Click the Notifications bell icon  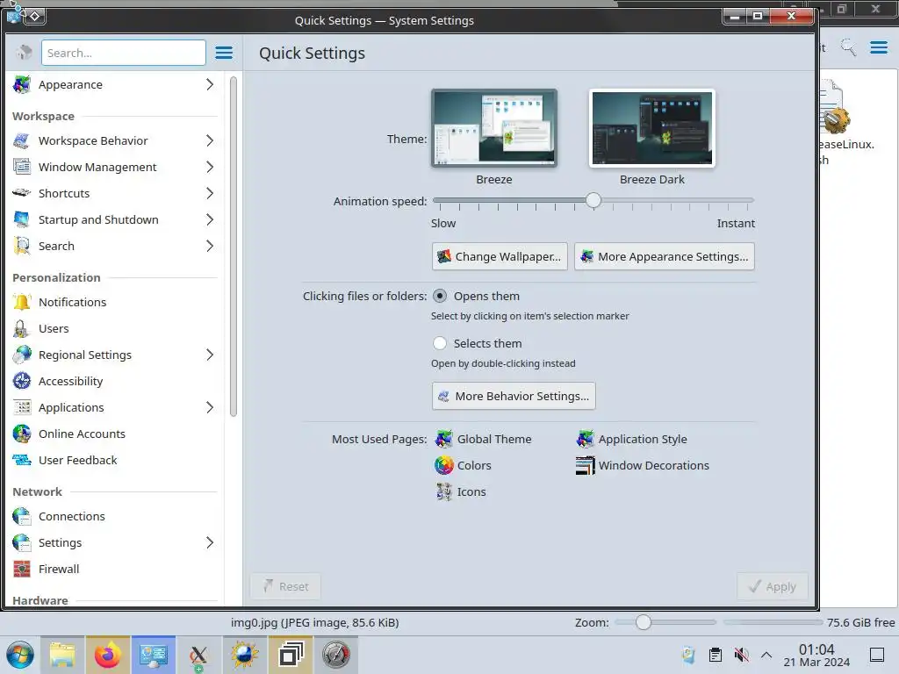(x=22, y=302)
